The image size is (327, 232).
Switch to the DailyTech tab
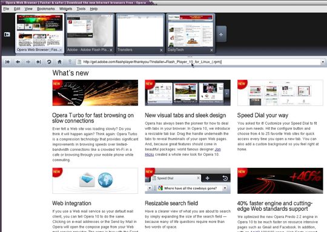tap(190, 33)
